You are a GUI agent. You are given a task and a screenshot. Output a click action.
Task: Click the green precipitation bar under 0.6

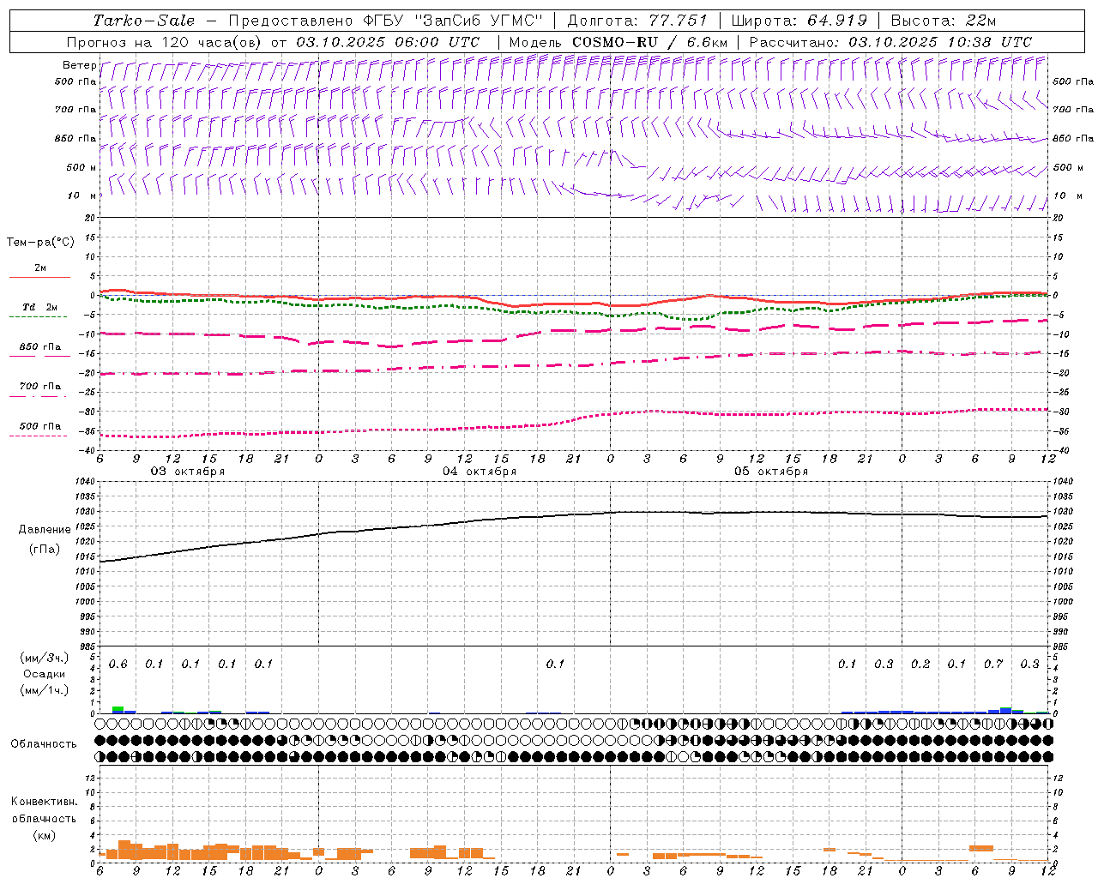pos(118,710)
